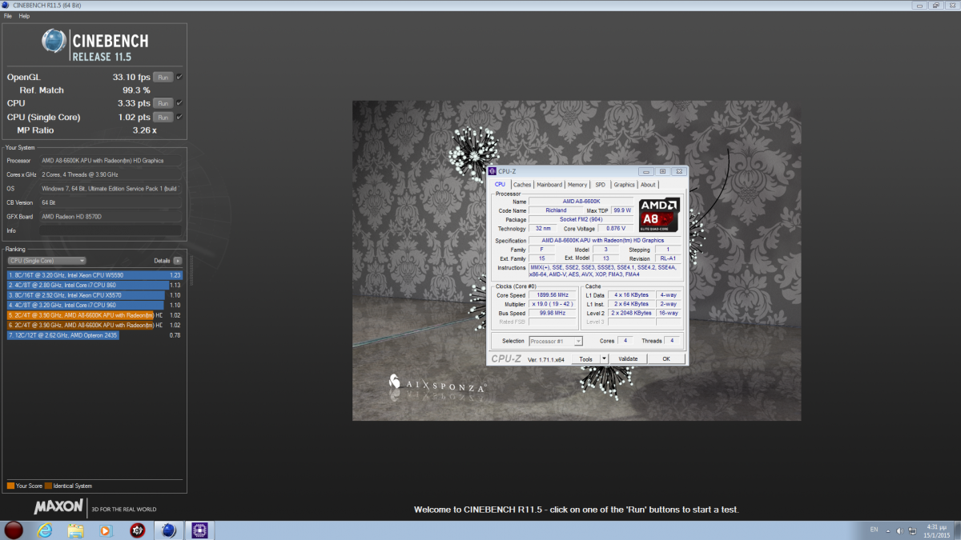Click the EN language indicator

click(x=874, y=530)
